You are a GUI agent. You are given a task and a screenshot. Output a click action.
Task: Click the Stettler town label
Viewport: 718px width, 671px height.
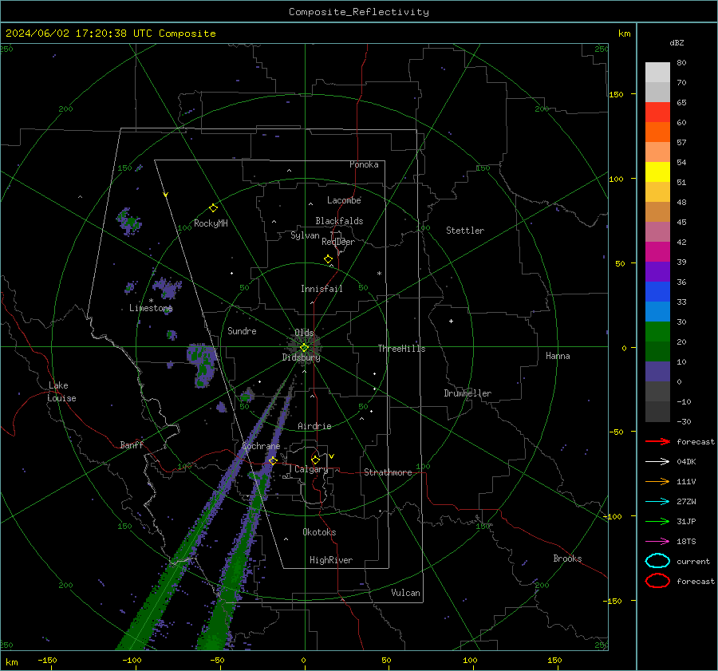click(x=465, y=231)
